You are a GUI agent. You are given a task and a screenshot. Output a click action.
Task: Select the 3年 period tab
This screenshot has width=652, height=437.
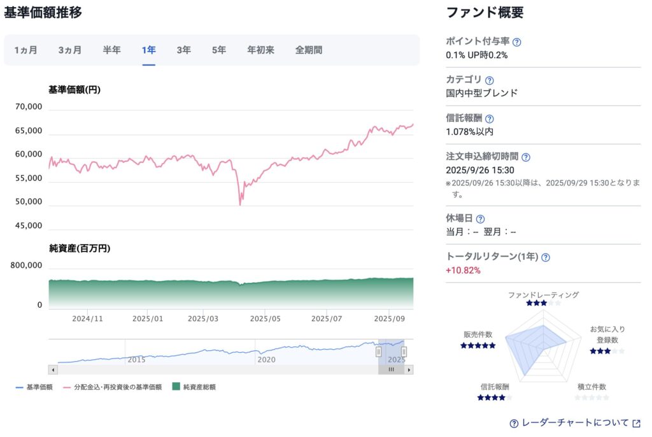tap(184, 50)
